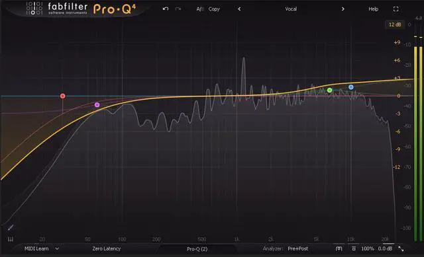
Task: Go to the previous preset arrow
Action: 239,9
